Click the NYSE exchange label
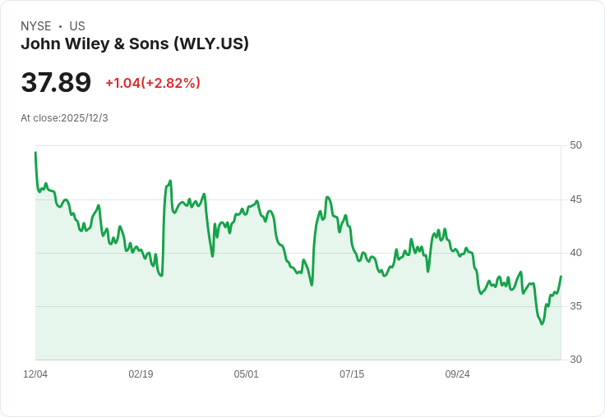 36,26
